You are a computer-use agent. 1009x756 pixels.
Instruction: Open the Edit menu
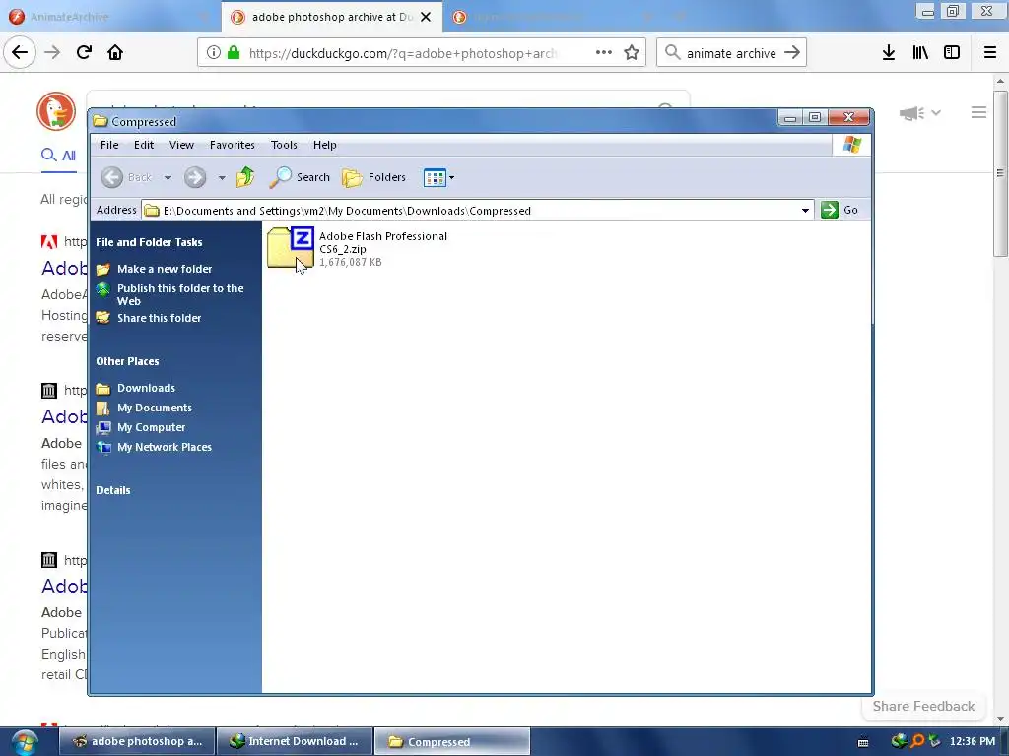point(144,145)
